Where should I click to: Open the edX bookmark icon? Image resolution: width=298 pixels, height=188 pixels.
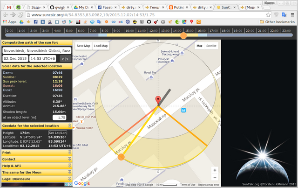[x=121, y=22]
